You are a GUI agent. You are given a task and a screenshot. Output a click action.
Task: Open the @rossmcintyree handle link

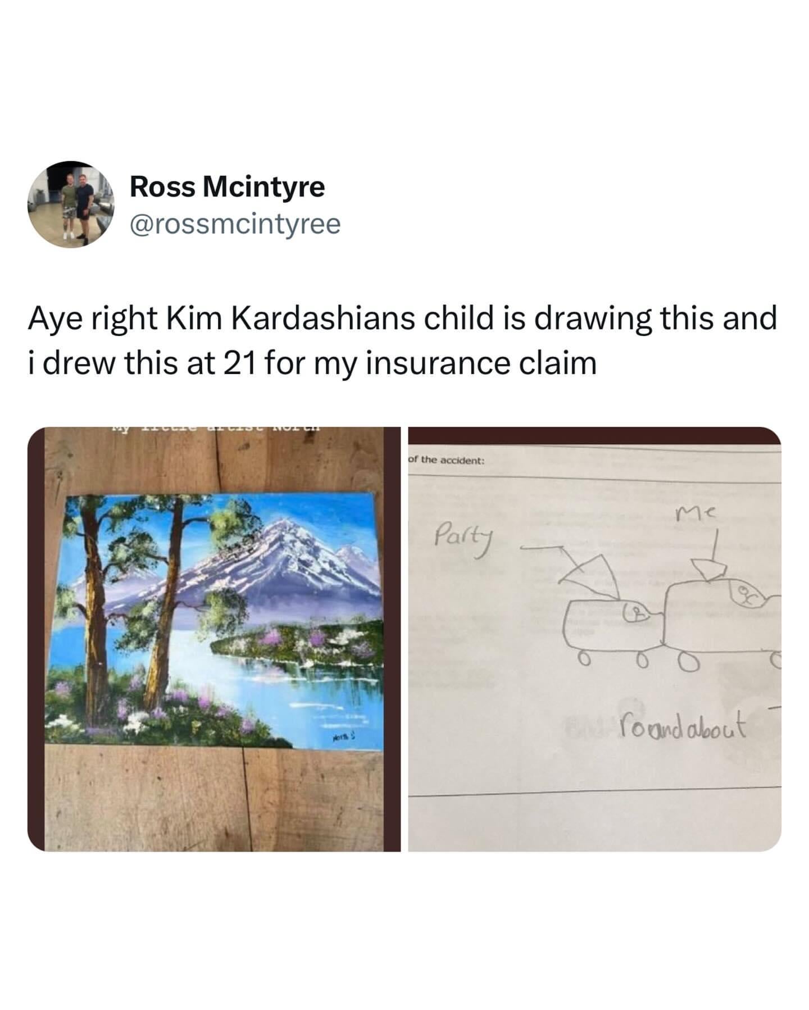pyautogui.click(x=235, y=224)
